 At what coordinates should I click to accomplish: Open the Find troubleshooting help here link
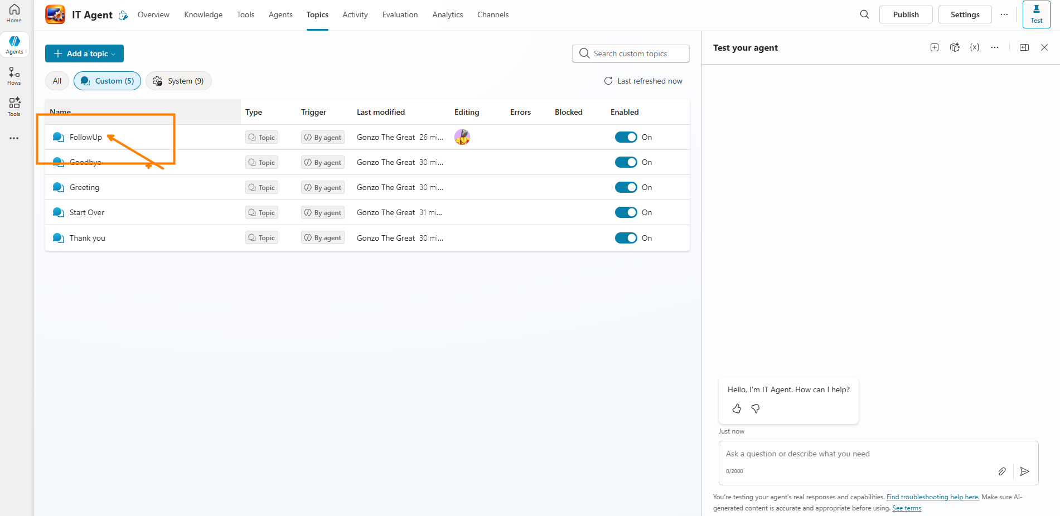click(932, 497)
